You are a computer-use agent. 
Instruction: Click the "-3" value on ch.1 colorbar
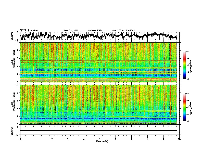(x=188, y=51)
